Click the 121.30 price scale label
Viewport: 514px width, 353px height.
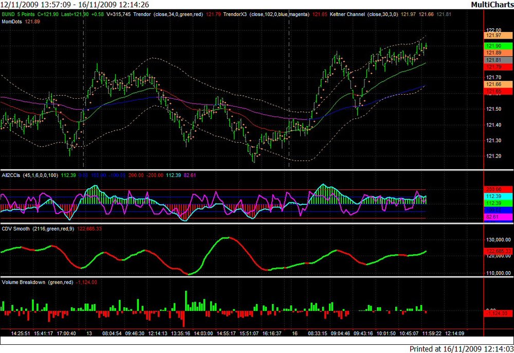[493, 140]
